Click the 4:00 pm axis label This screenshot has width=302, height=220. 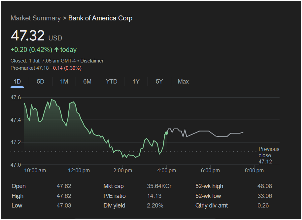167,170
